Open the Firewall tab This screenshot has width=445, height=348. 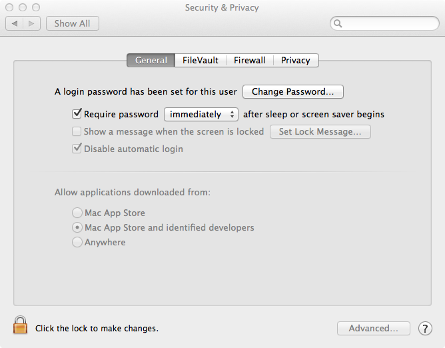click(250, 60)
